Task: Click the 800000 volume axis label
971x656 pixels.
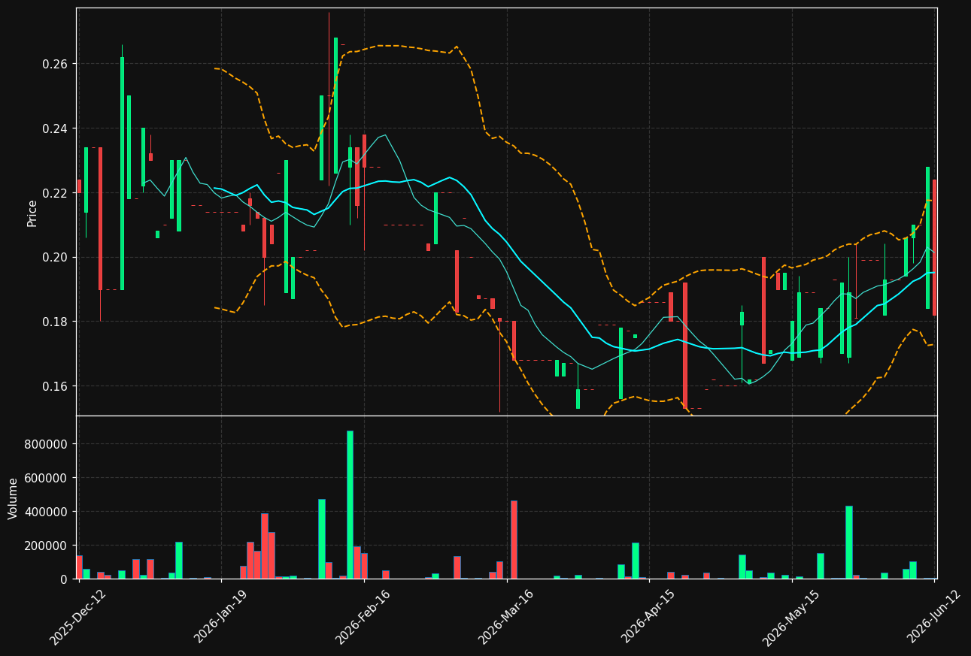Action: click(46, 444)
